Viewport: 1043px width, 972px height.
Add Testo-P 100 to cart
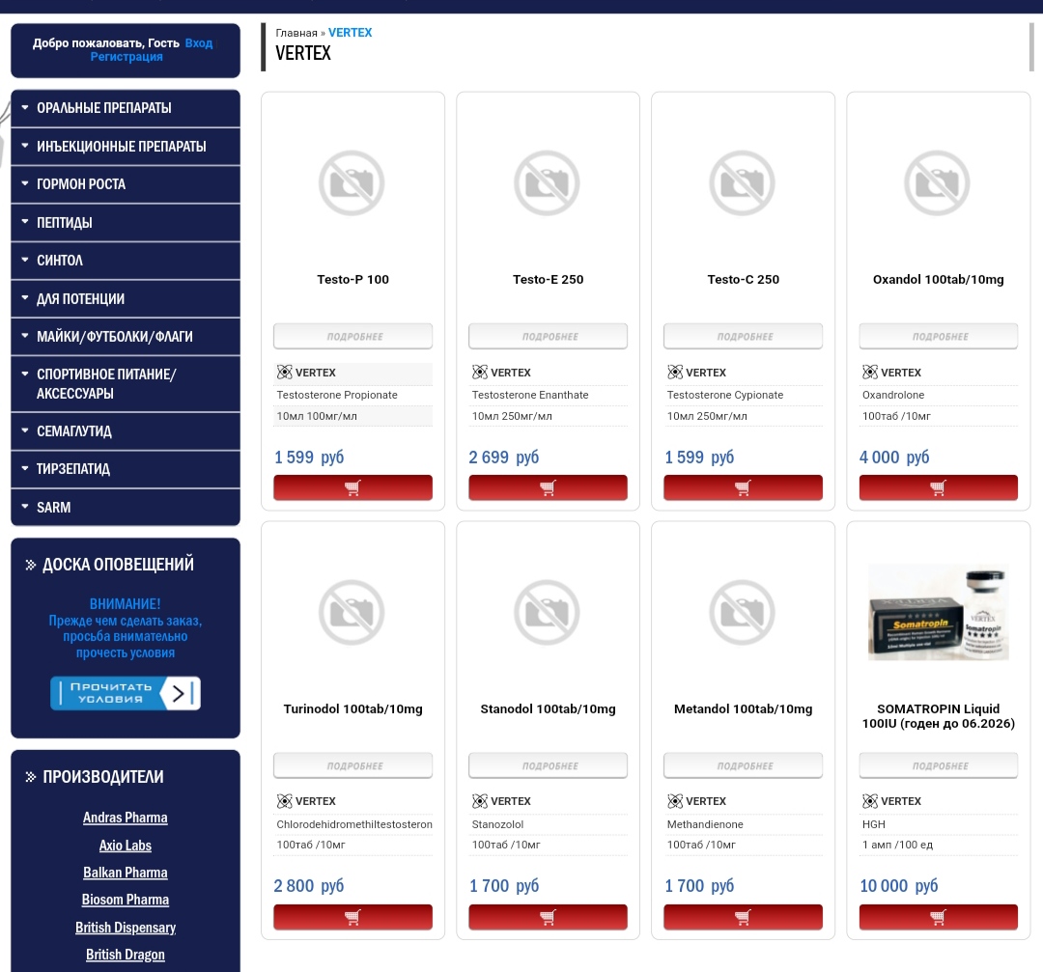tap(352, 487)
